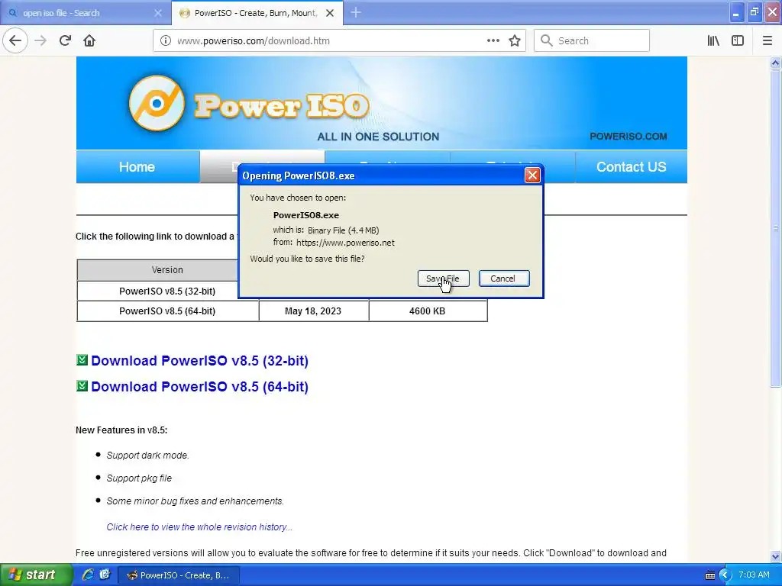Select the '4600 KB' table cell

pos(428,311)
